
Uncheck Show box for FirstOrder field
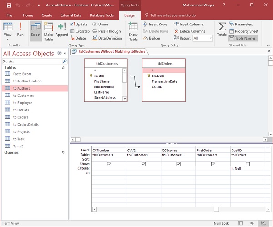213,164
